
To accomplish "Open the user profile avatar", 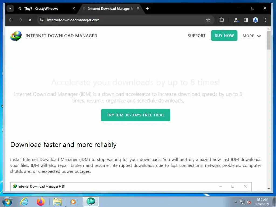I will [x=256, y=20].
